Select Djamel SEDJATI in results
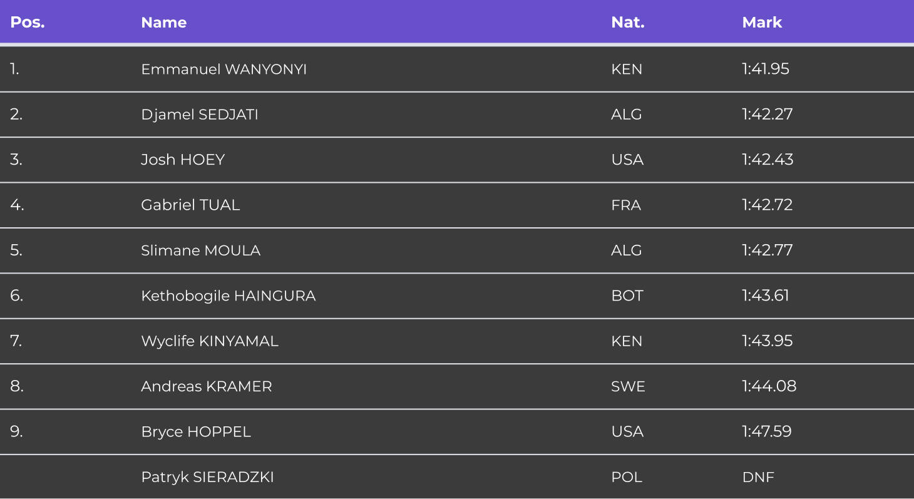Image resolution: width=914 pixels, height=499 pixels. [200, 115]
